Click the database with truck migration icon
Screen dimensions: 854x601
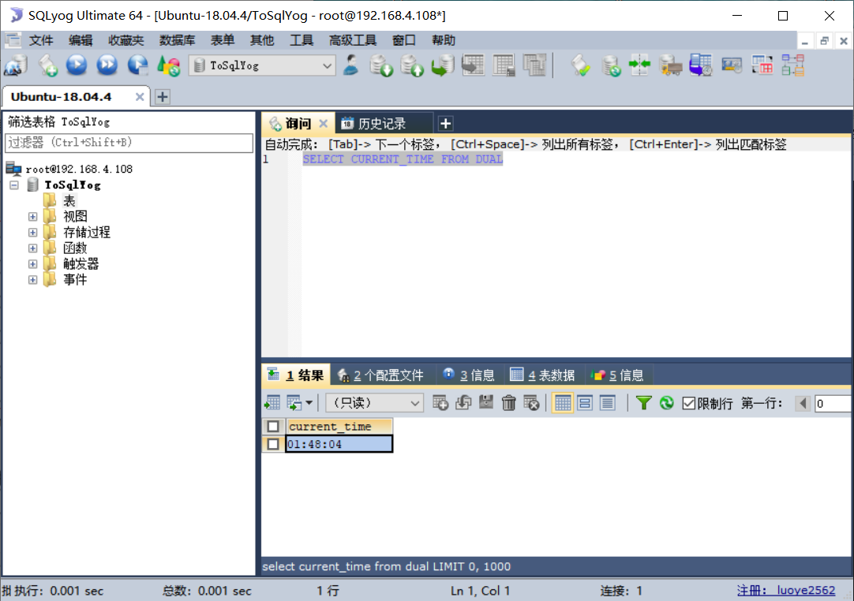coord(670,66)
